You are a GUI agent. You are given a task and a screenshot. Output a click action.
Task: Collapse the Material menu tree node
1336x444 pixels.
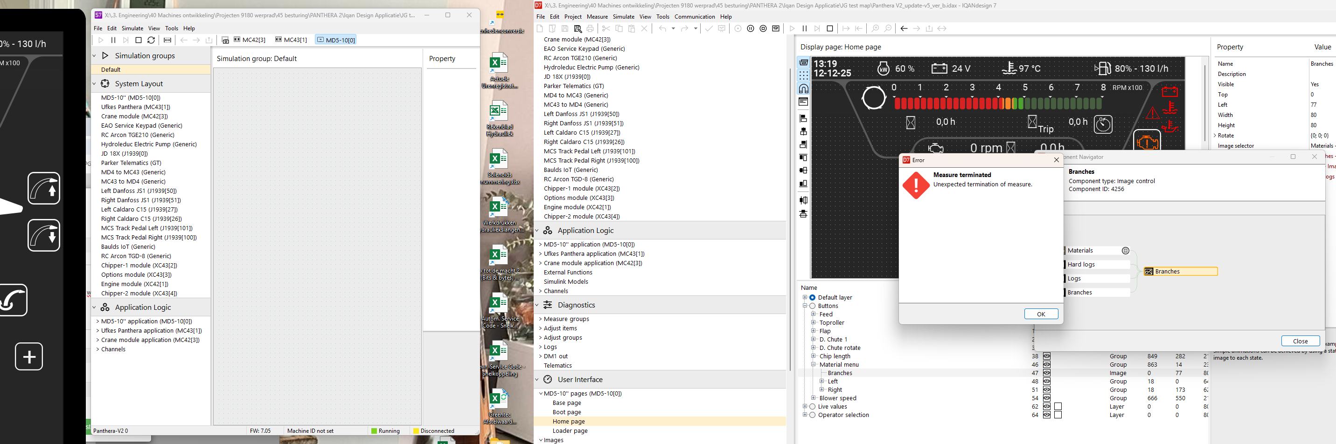(813, 365)
